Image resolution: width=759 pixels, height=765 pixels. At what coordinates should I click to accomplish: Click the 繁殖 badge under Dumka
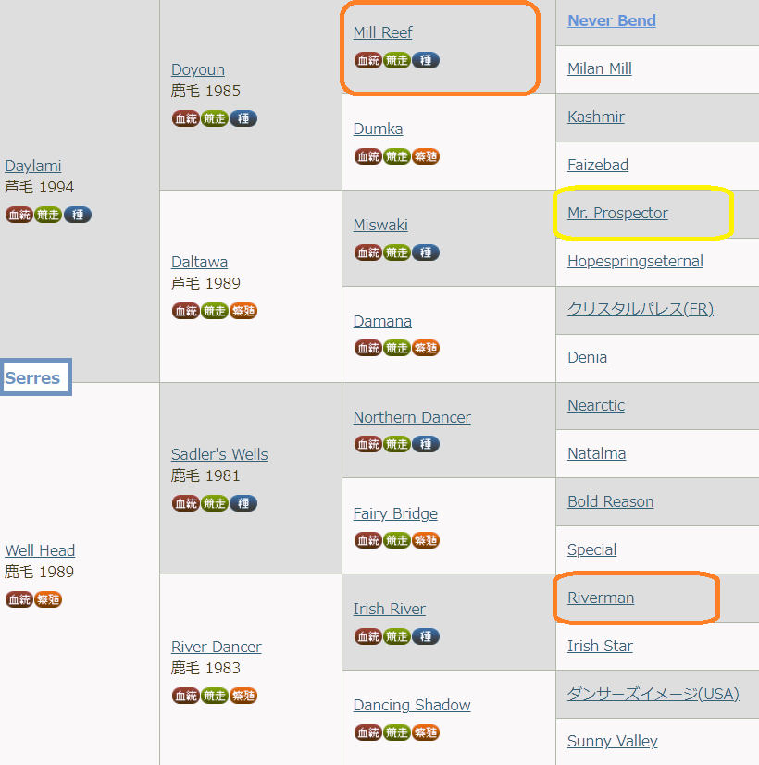tap(426, 156)
